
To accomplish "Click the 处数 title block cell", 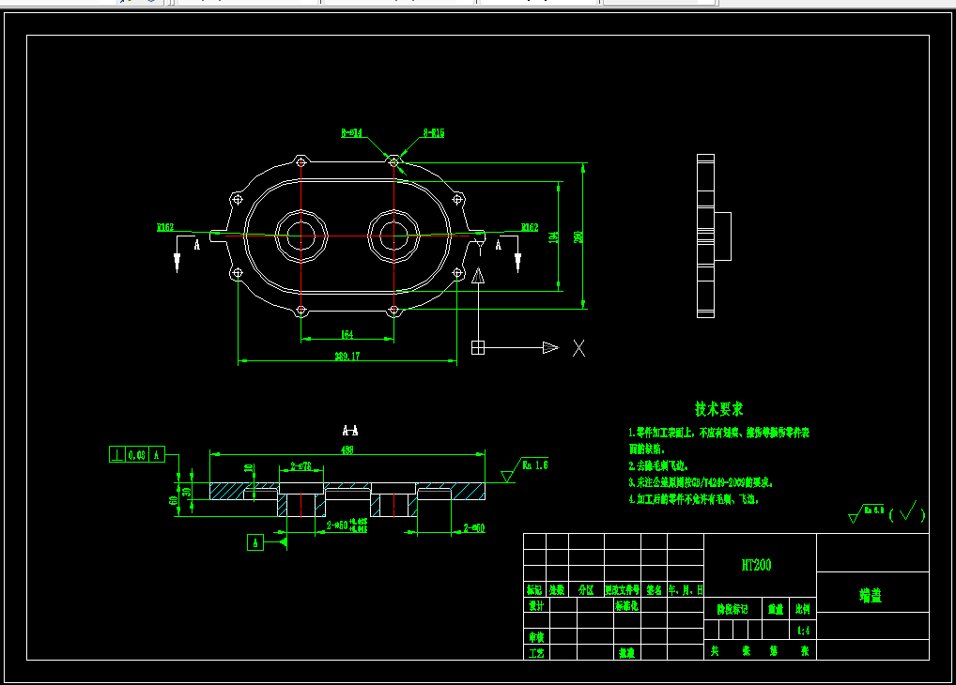I will coord(557,590).
